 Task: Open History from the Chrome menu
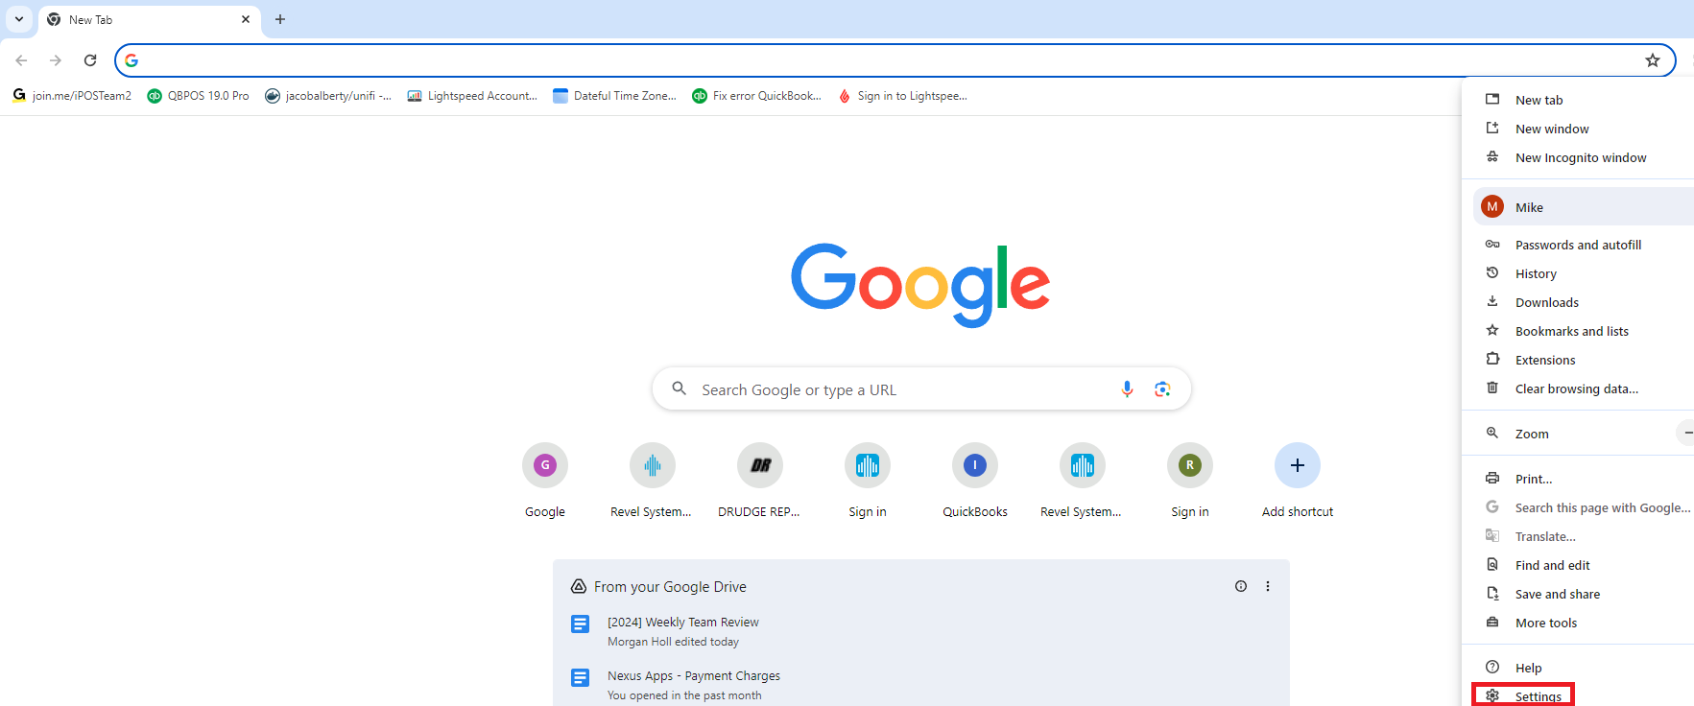(1536, 273)
